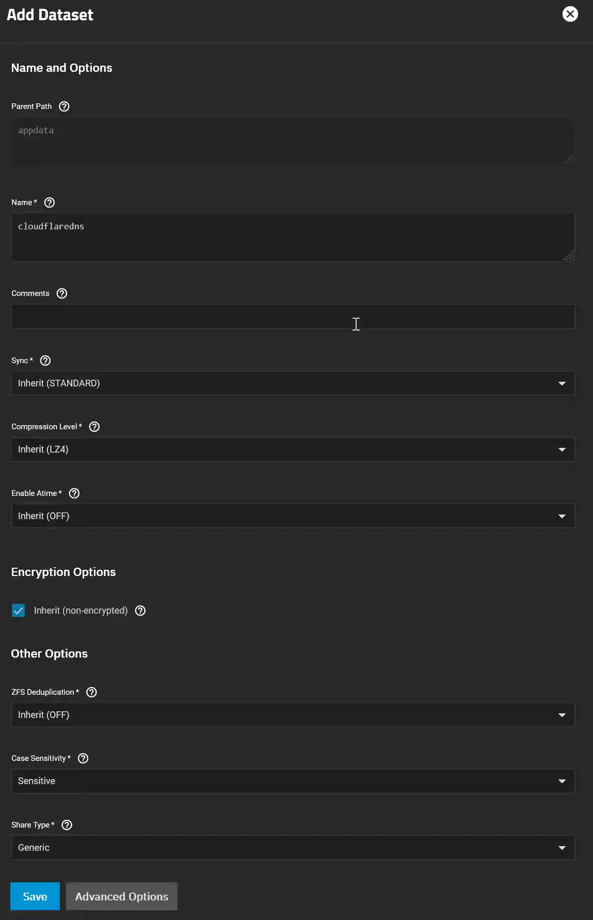This screenshot has width=593, height=920.
Task: Open Advanced Options
Action: [121, 896]
